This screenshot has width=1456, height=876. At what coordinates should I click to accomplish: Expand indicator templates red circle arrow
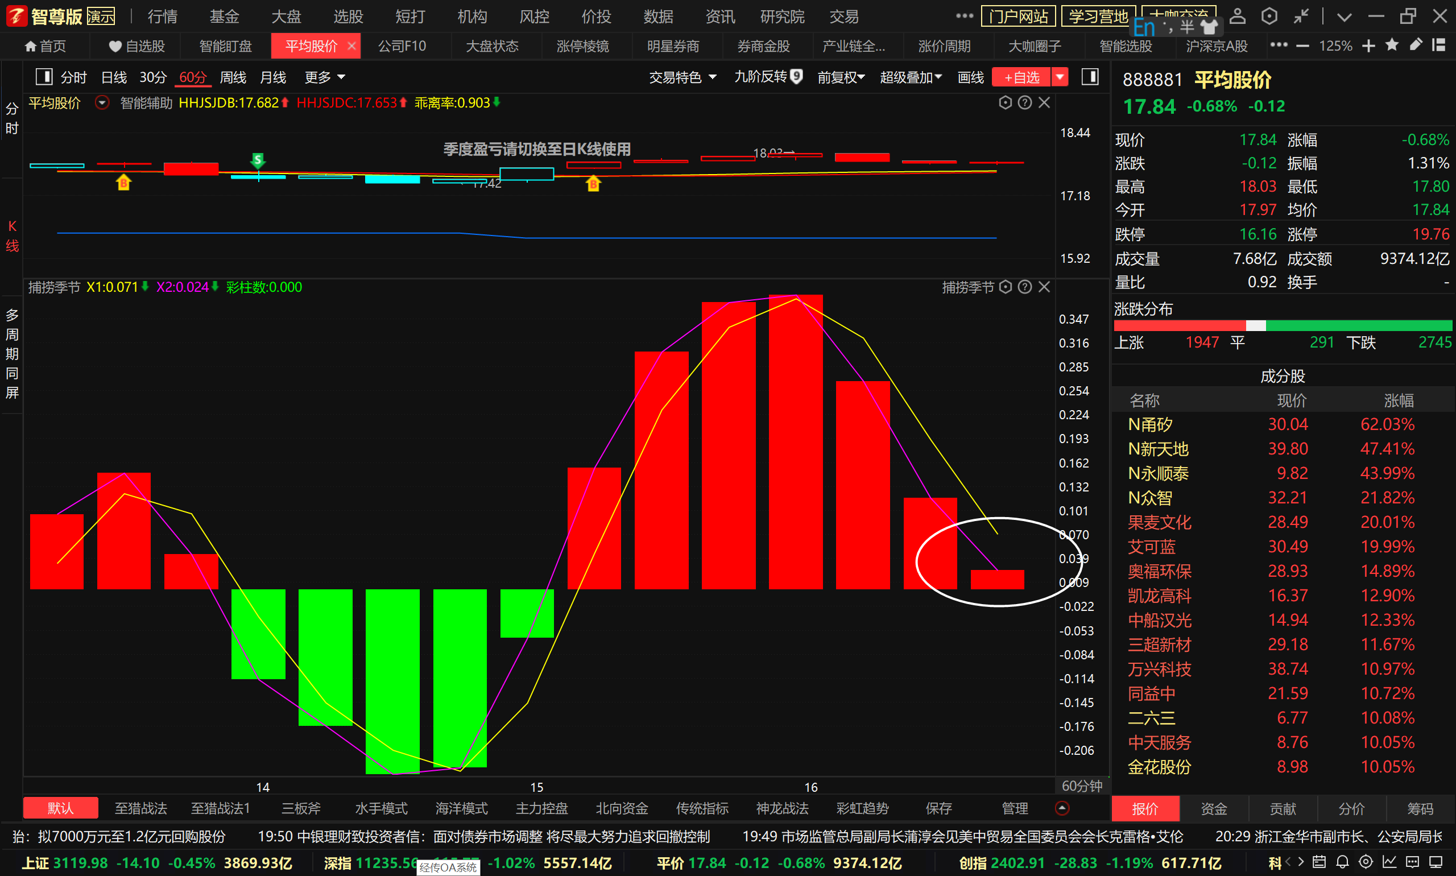(1062, 808)
